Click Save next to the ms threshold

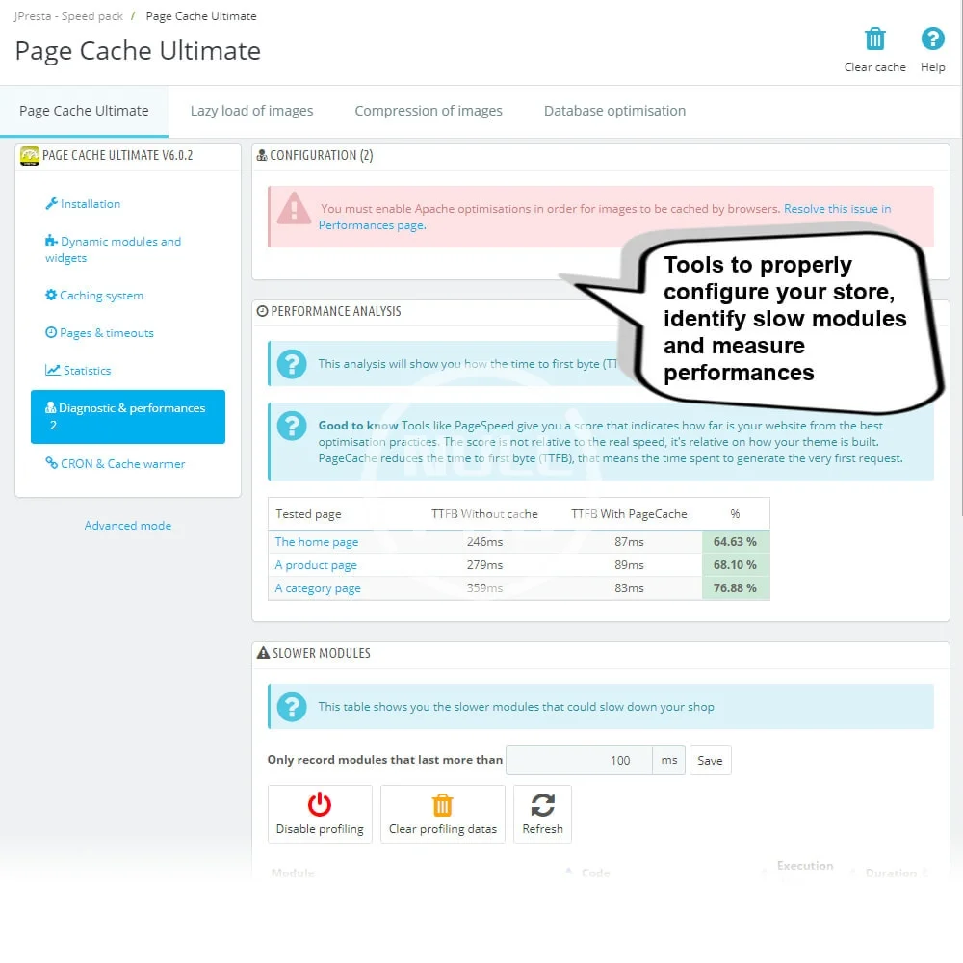coord(710,761)
